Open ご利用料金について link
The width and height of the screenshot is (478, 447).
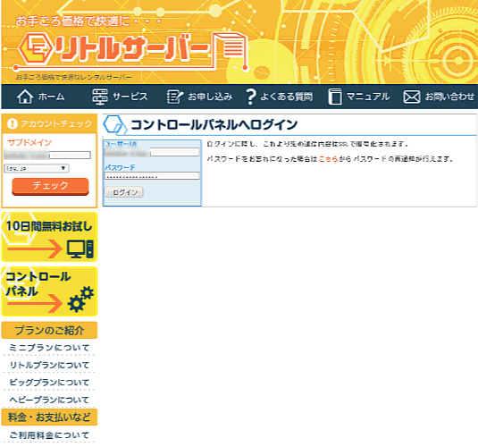tap(49, 435)
